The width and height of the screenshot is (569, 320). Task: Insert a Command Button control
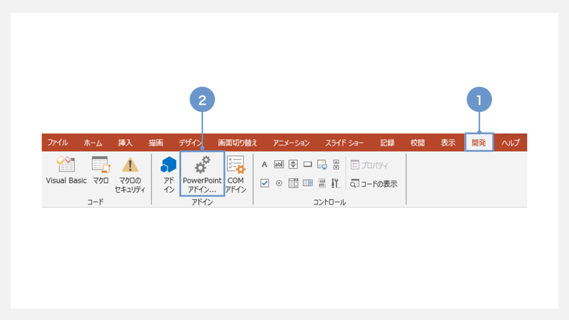pos(308,164)
